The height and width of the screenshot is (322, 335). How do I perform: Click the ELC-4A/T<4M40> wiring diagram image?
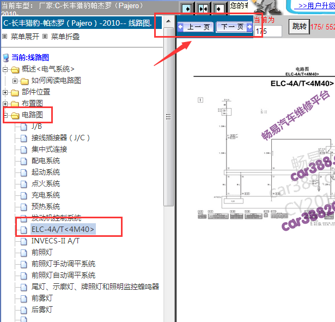point(264,148)
